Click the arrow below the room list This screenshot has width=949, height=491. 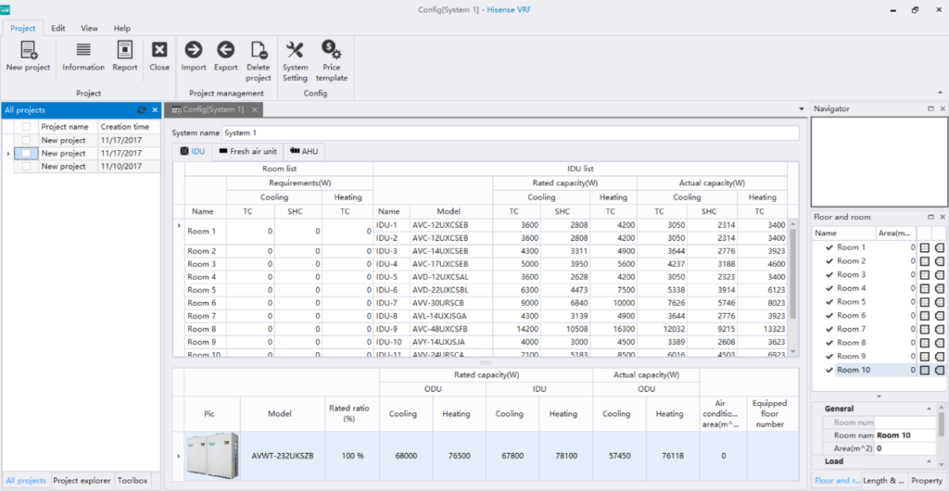pos(879,397)
